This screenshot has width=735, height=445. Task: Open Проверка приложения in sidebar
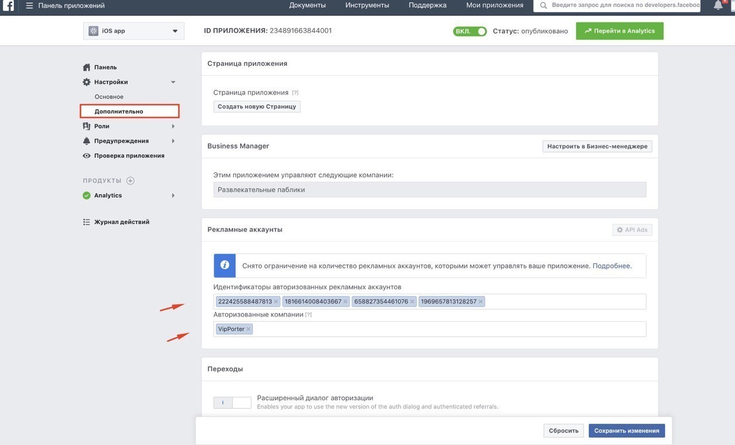[129, 156]
